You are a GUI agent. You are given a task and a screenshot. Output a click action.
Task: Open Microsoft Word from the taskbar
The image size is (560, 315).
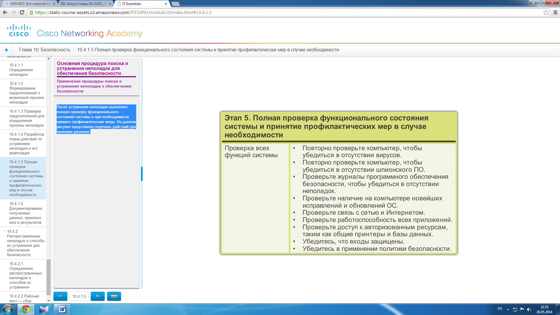tap(62, 309)
